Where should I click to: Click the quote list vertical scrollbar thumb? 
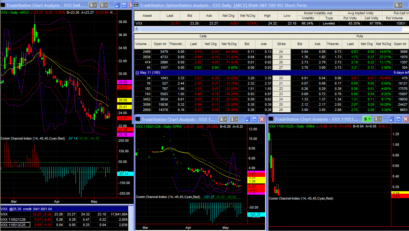pos(131,218)
